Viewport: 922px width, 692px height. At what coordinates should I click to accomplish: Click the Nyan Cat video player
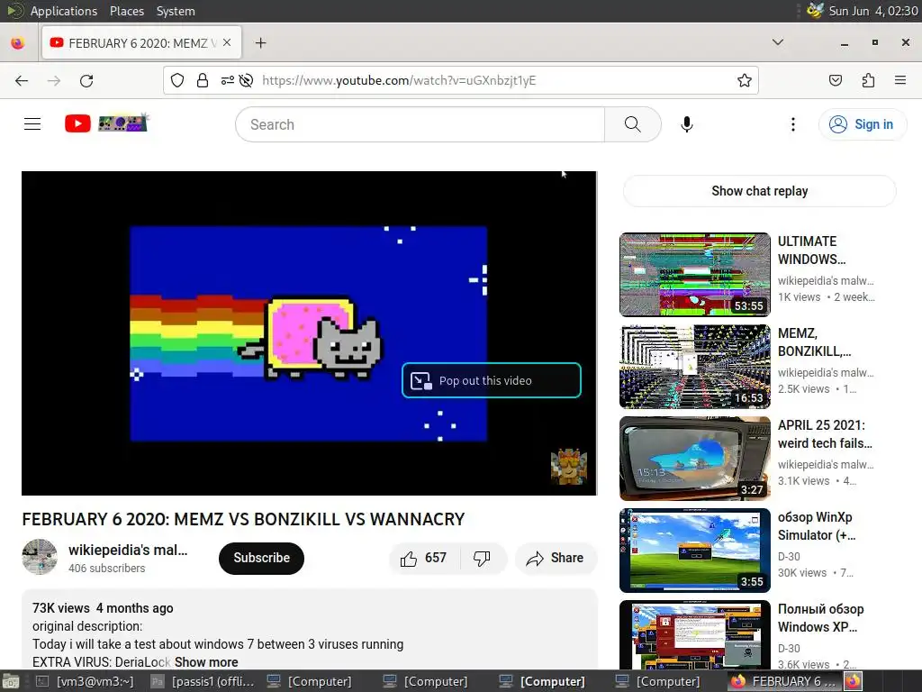click(x=310, y=333)
